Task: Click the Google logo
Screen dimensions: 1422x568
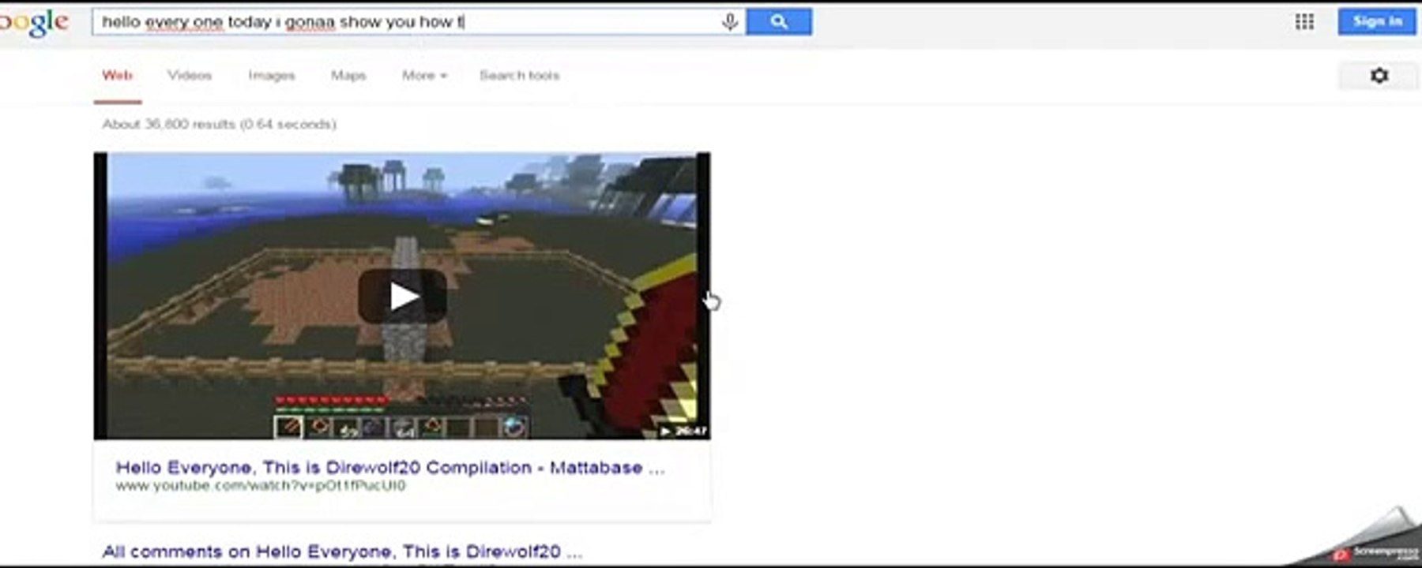Action: 34,23
